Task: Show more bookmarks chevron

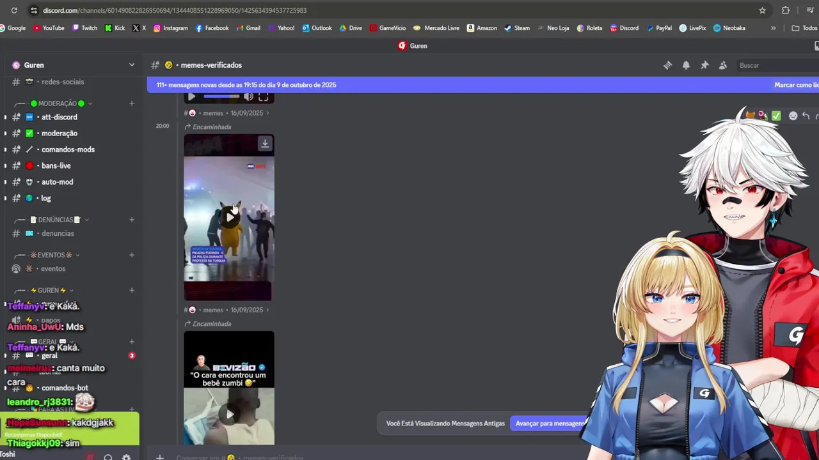Action: click(773, 28)
